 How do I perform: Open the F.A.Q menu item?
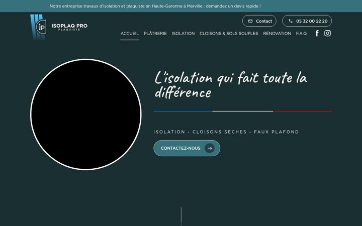[x=301, y=34]
